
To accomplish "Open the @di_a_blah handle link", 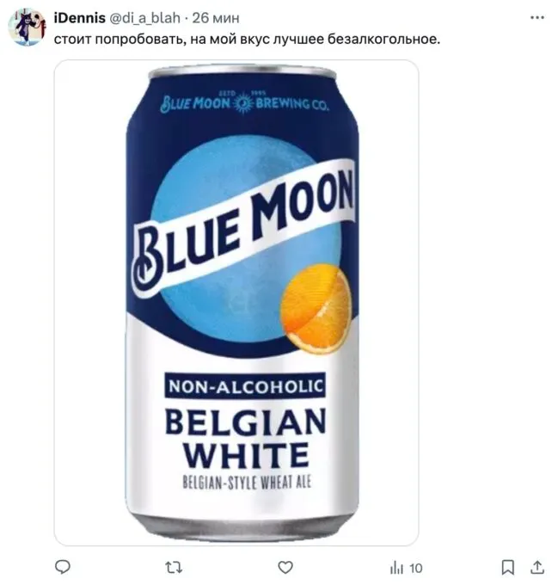I will click(144, 18).
